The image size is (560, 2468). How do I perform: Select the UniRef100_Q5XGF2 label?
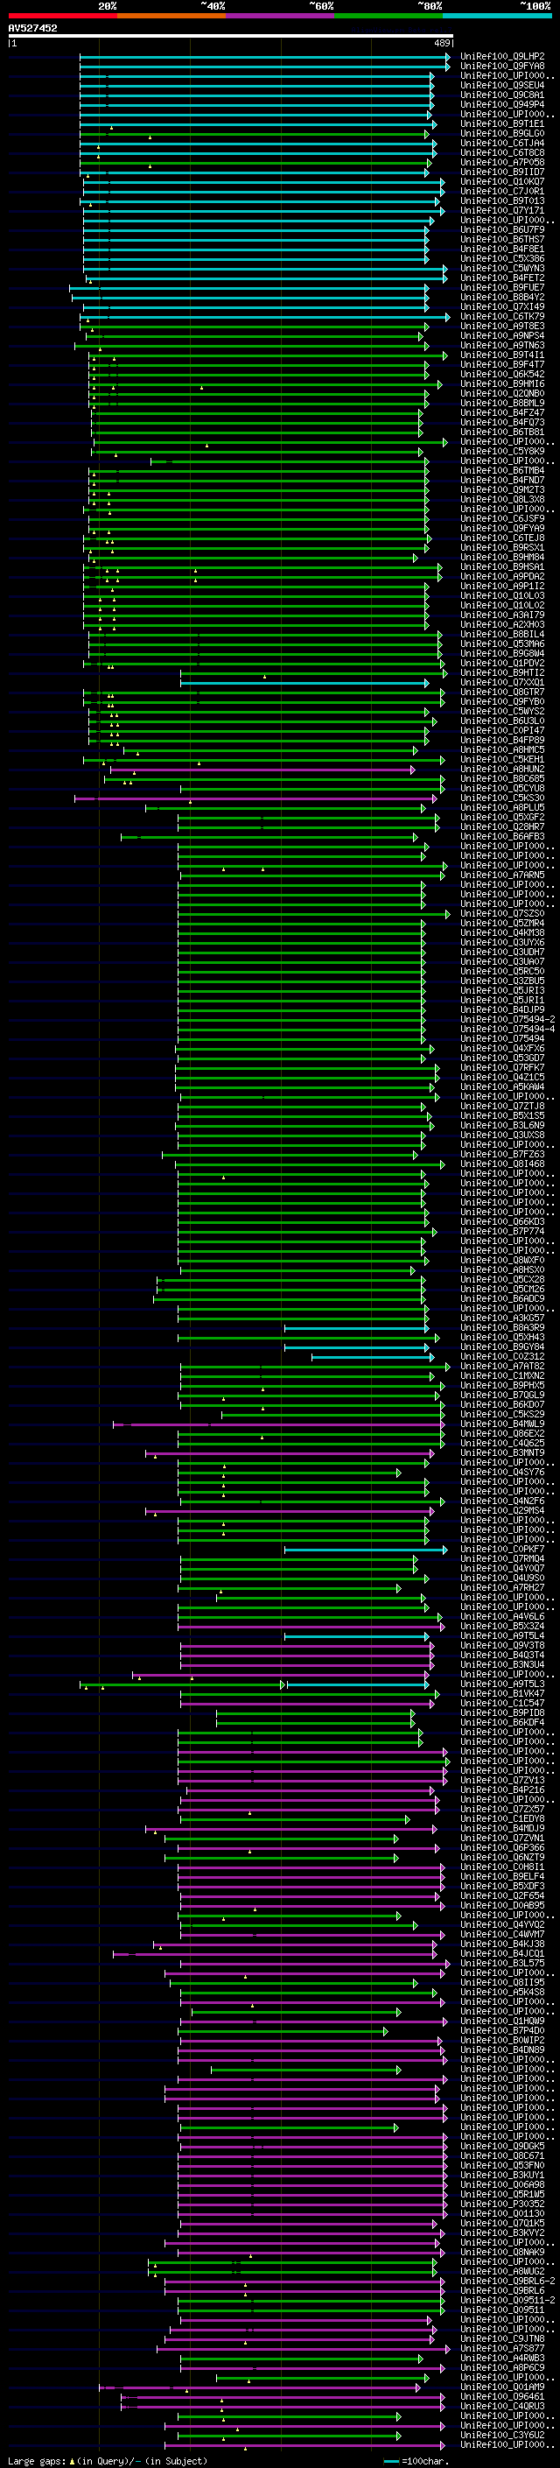pyautogui.click(x=502, y=817)
